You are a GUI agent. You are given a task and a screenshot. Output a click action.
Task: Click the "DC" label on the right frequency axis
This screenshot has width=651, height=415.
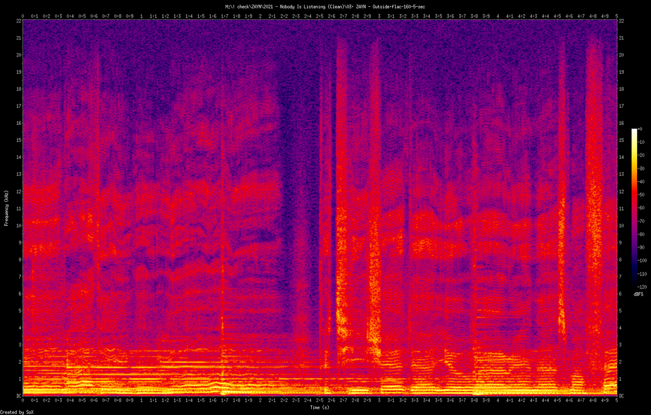click(622, 396)
